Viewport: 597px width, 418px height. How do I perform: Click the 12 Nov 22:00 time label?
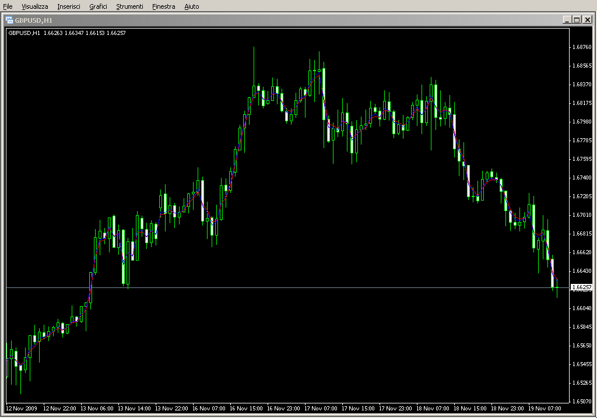point(60,409)
